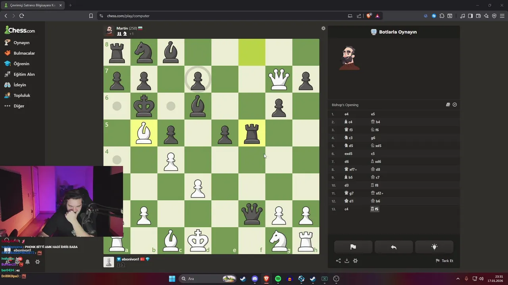Image resolution: width=508 pixels, height=285 pixels.
Task: Click the download game icon
Action: pyautogui.click(x=347, y=261)
